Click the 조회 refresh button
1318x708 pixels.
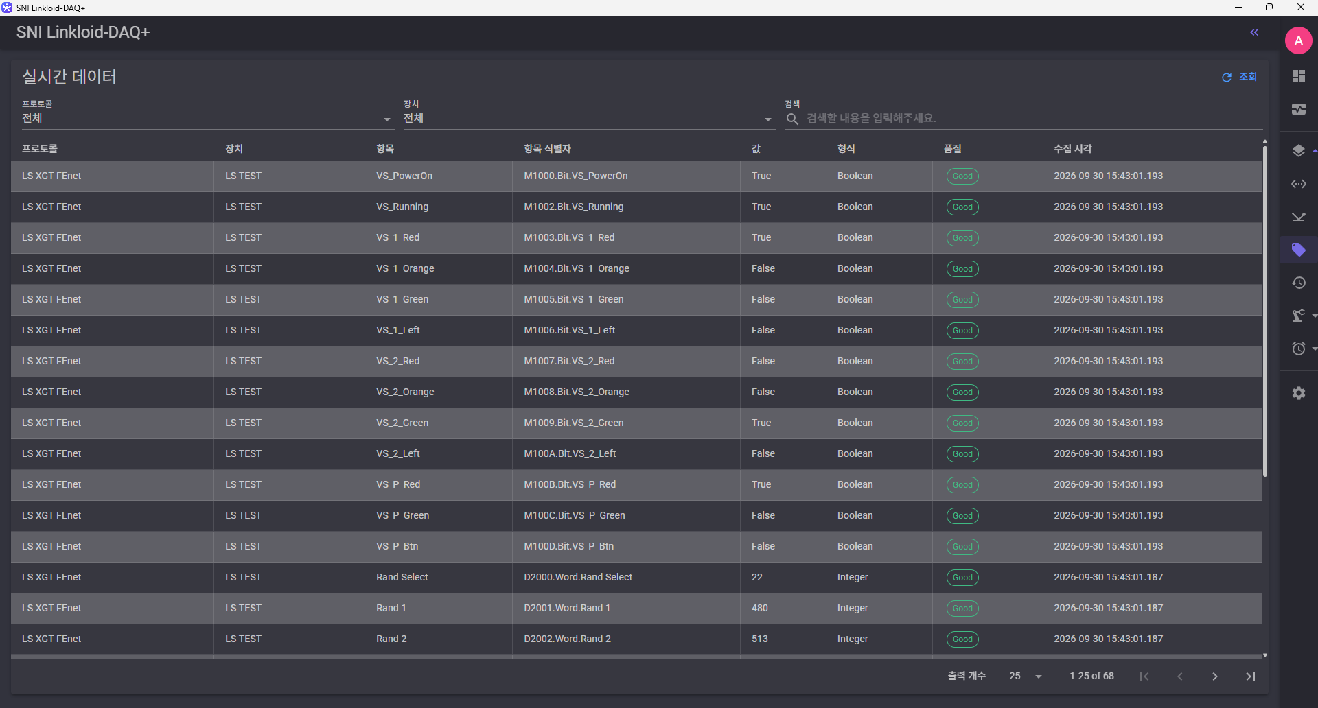pos(1240,77)
